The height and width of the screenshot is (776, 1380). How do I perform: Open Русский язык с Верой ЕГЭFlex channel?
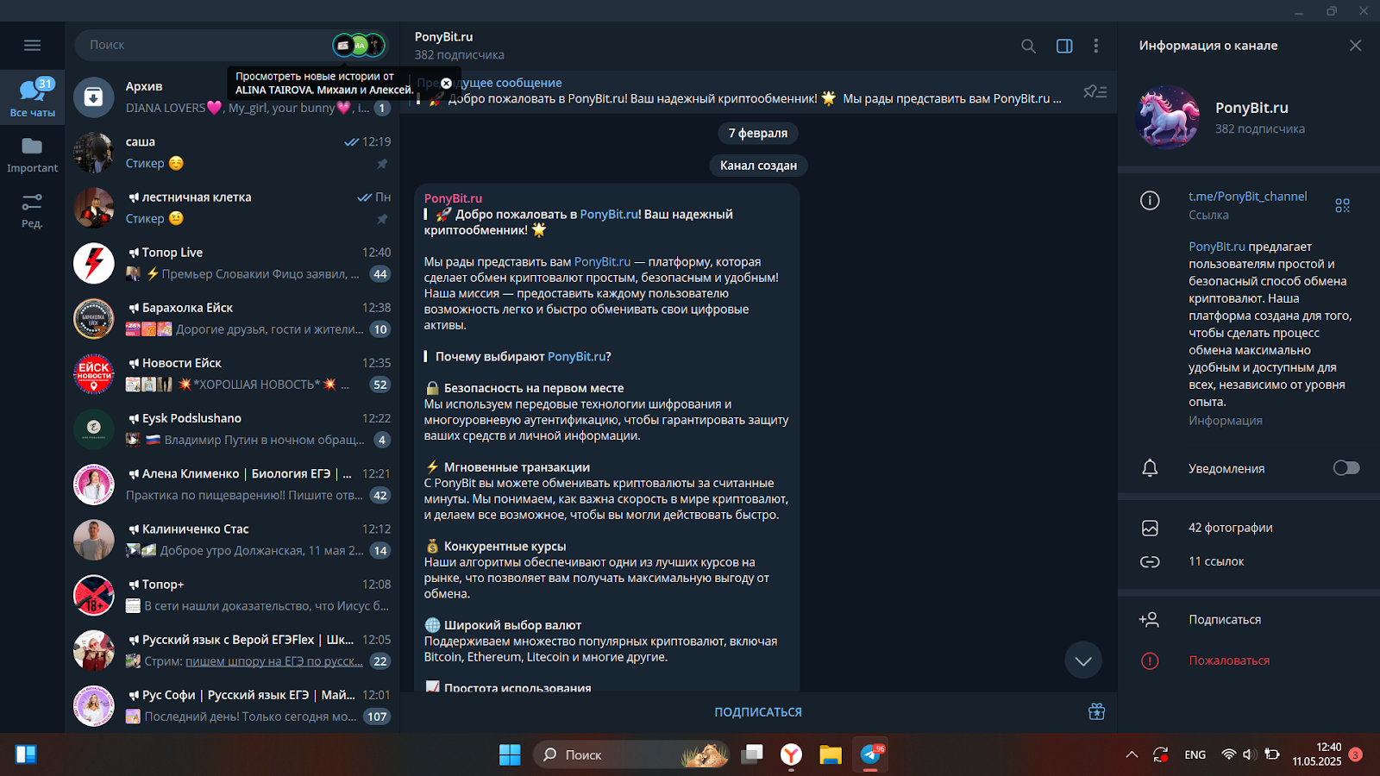point(233,650)
